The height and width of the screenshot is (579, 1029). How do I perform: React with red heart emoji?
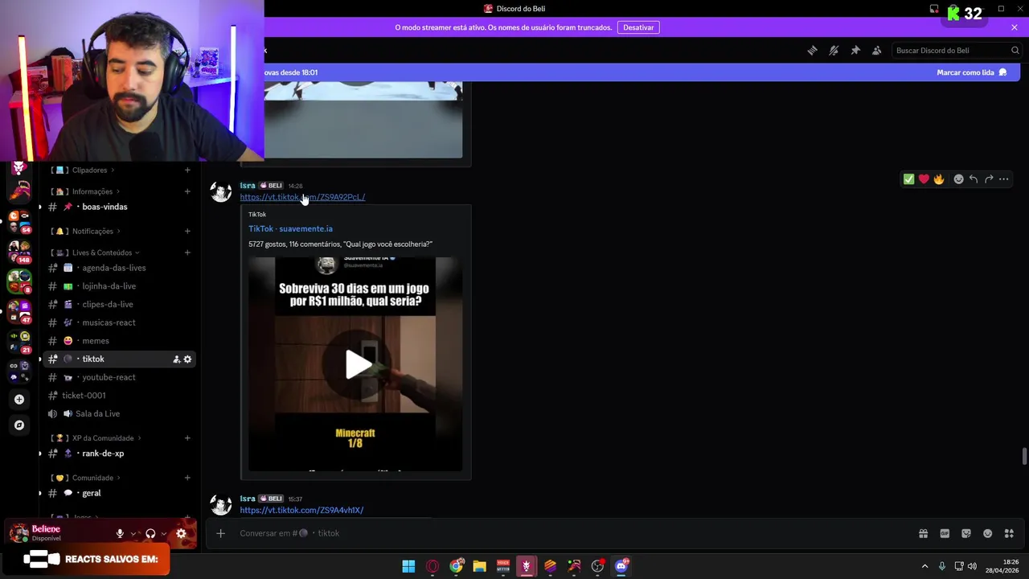(x=924, y=179)
